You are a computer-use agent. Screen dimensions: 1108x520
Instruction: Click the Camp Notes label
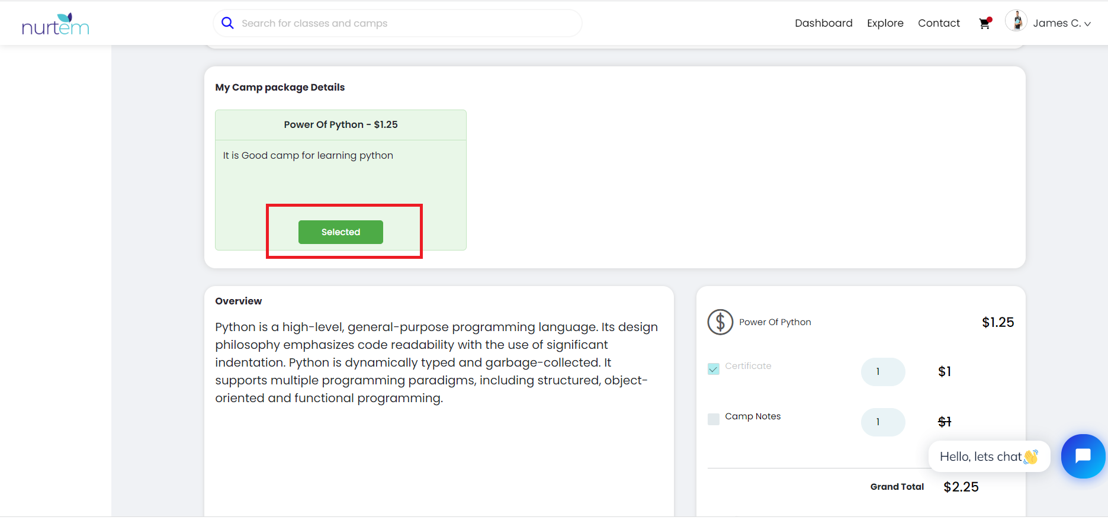point(753,416)
